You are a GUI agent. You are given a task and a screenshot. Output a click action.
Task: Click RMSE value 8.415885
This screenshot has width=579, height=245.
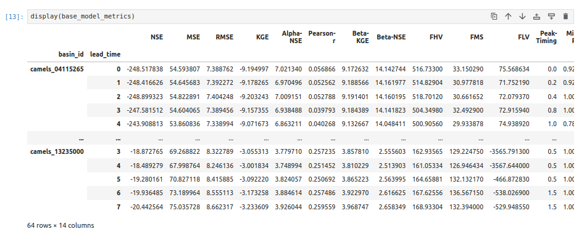point(219,179)
